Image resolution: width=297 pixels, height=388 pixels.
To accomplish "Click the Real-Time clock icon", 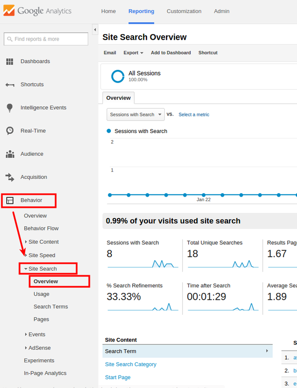I will 9,131.
